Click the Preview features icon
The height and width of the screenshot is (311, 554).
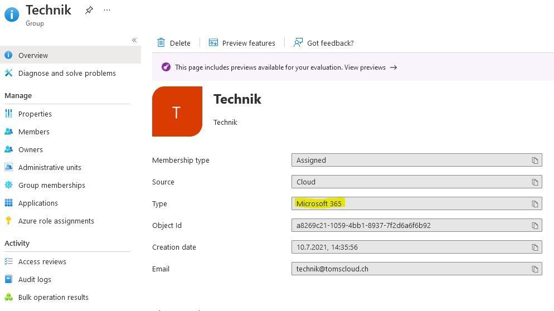tap(213, 43)
